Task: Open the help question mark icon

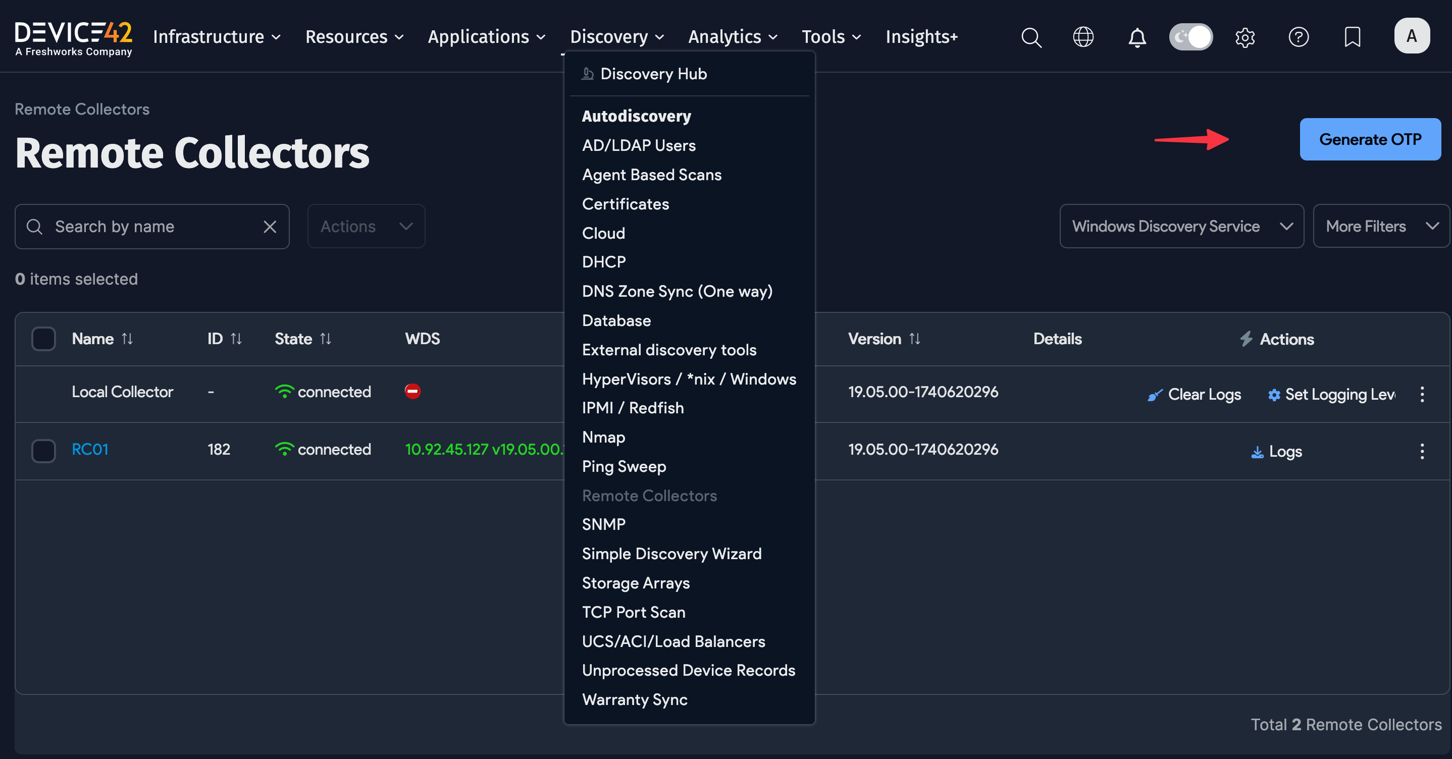Action: [x=1299, y=37]
